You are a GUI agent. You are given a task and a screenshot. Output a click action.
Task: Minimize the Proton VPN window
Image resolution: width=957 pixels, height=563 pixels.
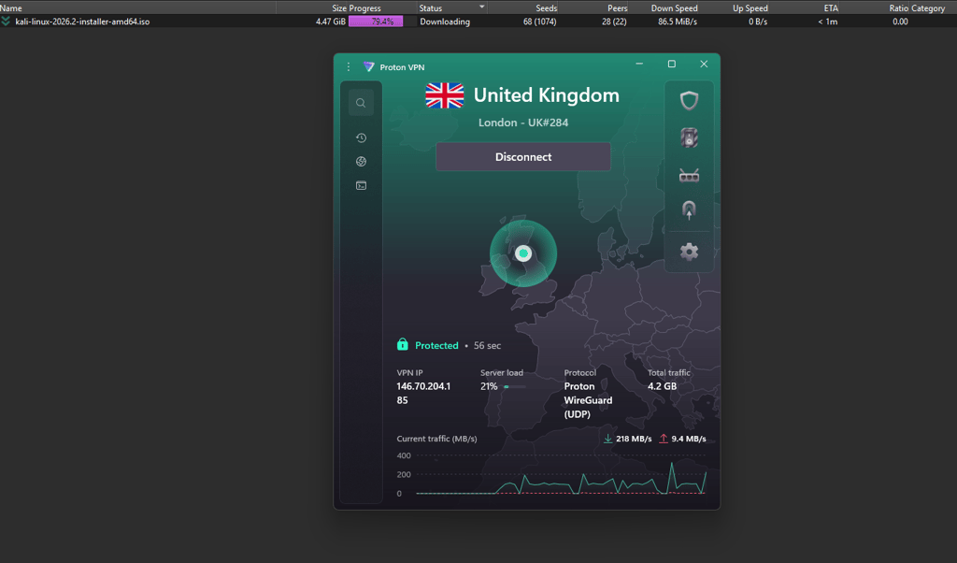tap(639, 65)
